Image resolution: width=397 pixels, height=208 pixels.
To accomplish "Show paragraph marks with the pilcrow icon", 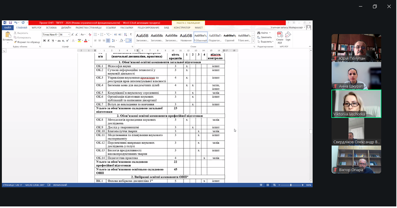I will point(131,34).
